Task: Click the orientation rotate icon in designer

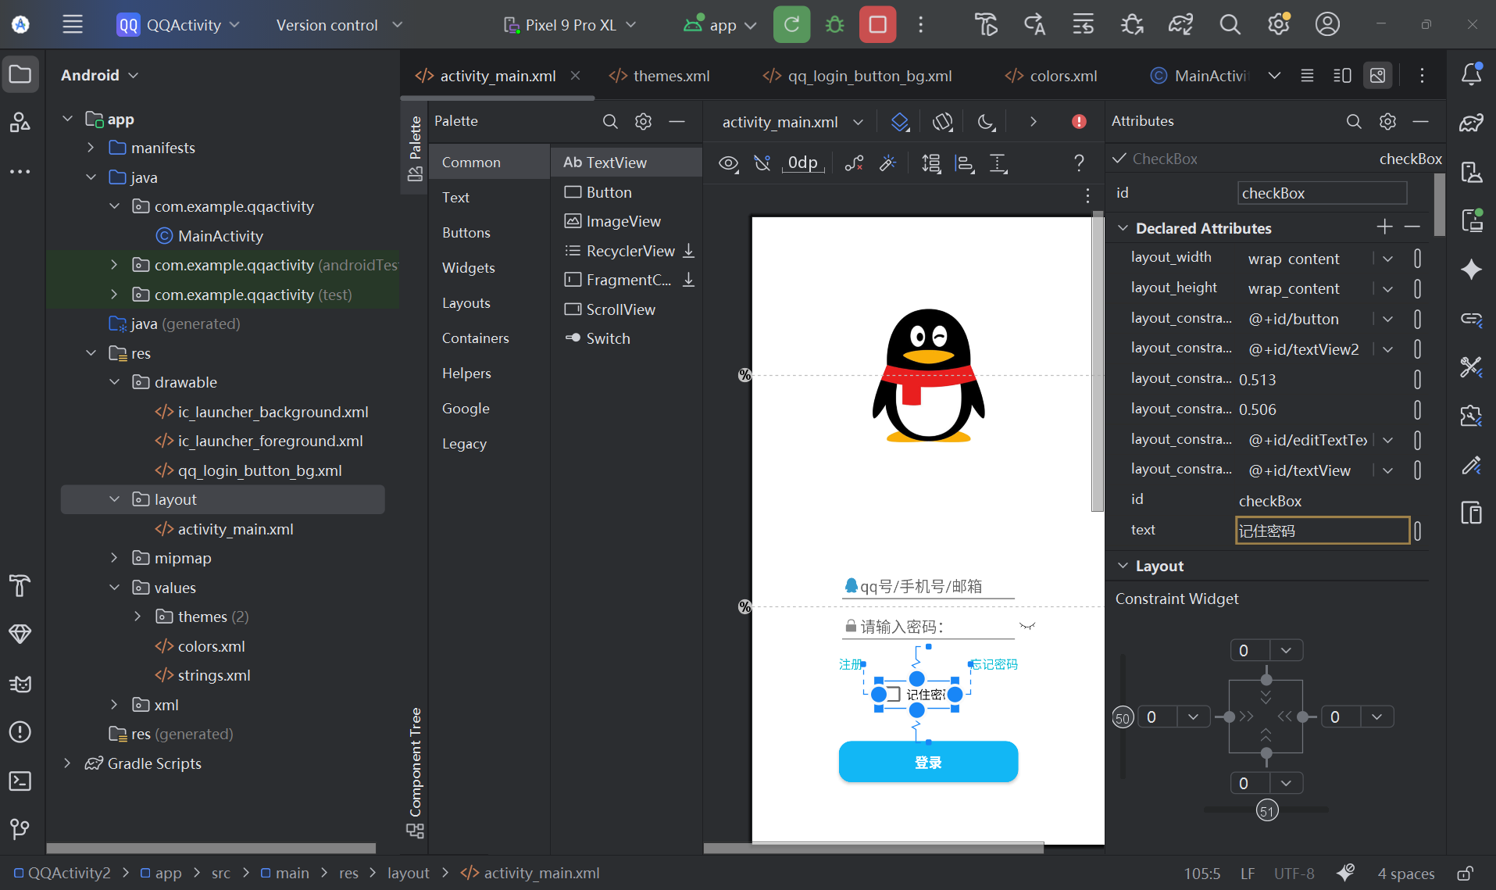Action: 943,121
